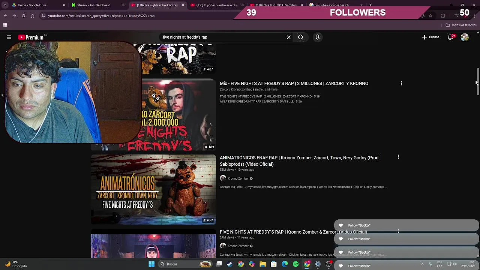Image resolution: width=480 pixels, height=270 pixels.
Task: Click the taskbar Buscar search box
Action: (x=185, y=264)
